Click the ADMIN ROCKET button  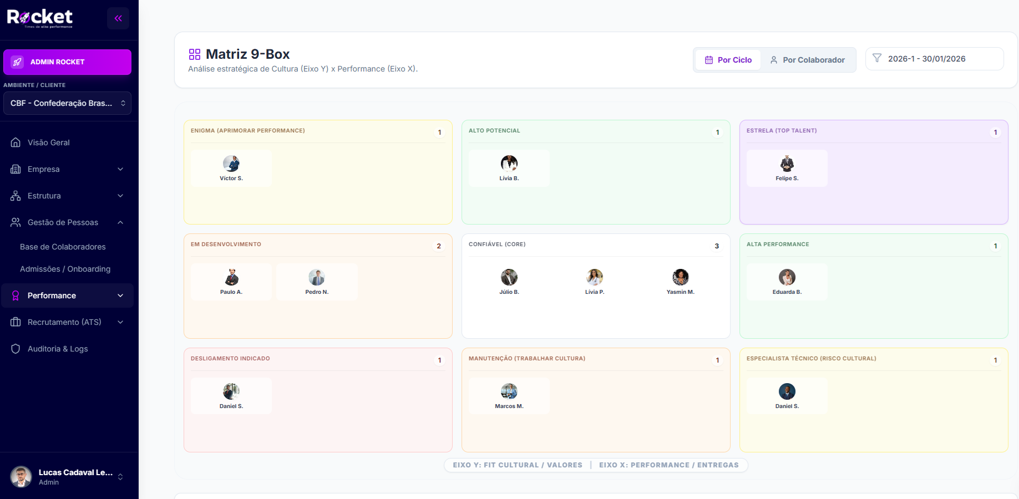tap(67, 62)
